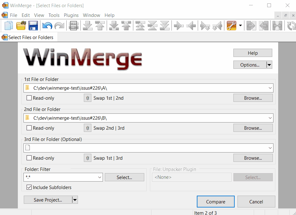Click the Swap 1st | 2nd button icon
Screen dimensions: 296x215
click(88, 98)
